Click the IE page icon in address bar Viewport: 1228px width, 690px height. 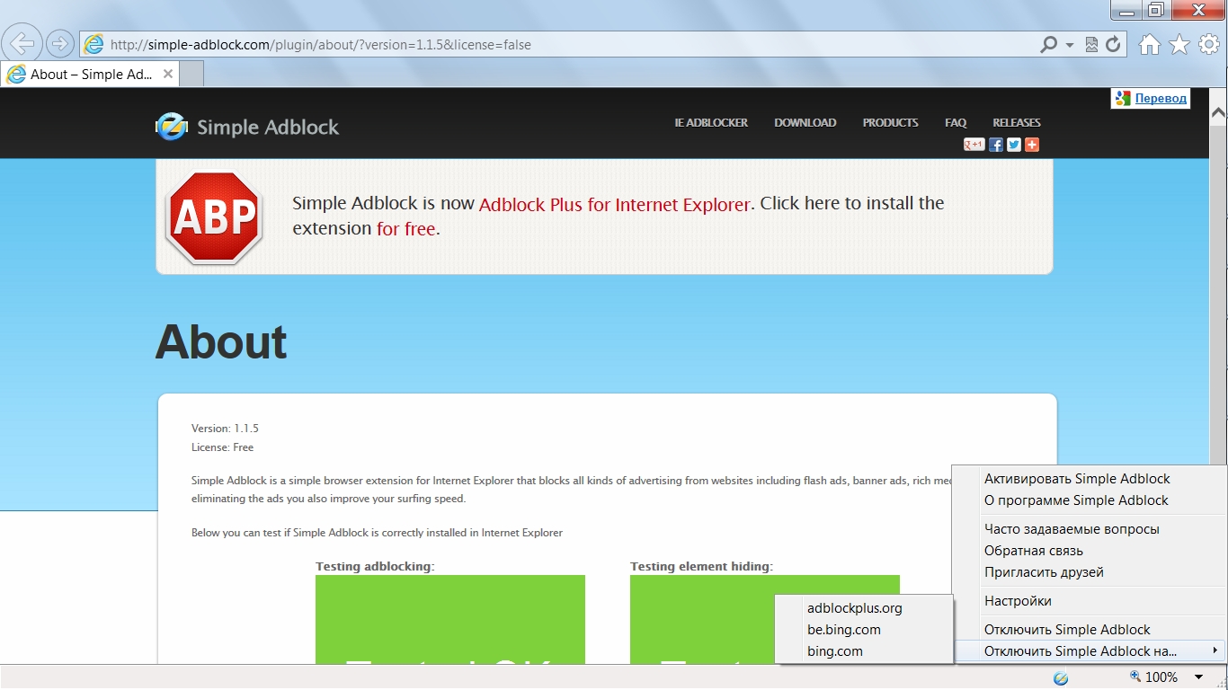click(x=93, y=44)
